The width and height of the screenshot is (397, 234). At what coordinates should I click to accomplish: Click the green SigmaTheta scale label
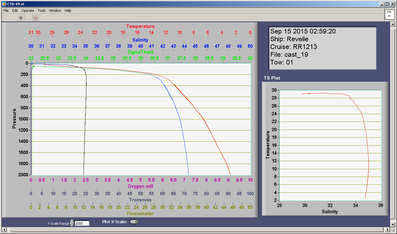(140, 52)
